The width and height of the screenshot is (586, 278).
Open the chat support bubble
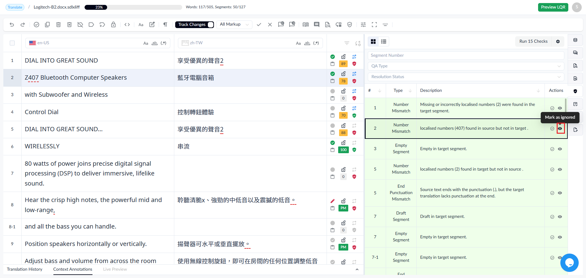pos(570,263)
